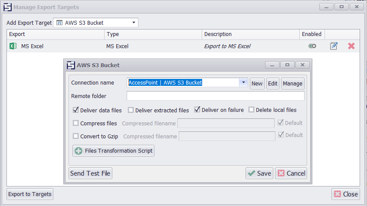Open the Add Export Target dropdown

[134, 23]
